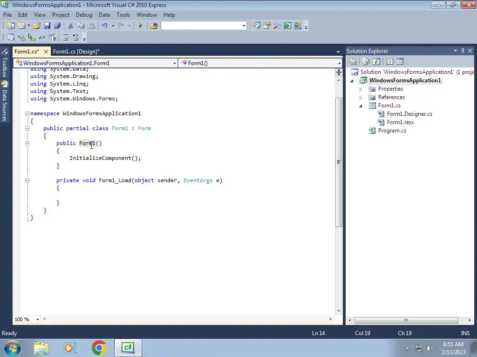Screen dimensions: 477x357
Task: Open the Project menu
Action: tap(61, 14)
